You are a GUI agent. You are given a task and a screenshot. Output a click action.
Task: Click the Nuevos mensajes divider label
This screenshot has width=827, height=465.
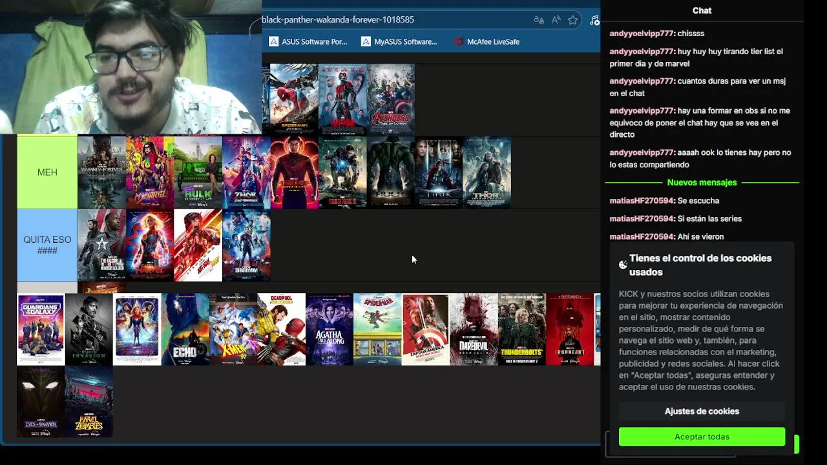tap(702, 183)
